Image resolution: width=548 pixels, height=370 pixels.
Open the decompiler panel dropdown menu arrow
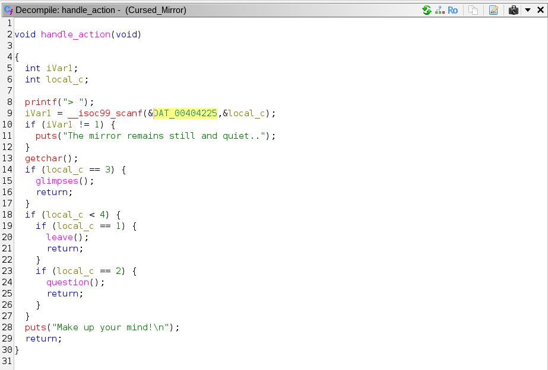528,10
